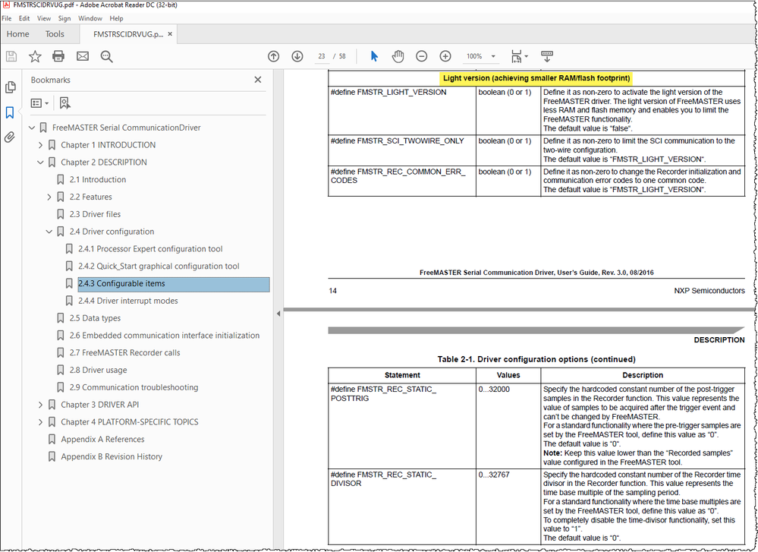Click the read mode keyboard icon
The height and width of the screenshot is (552, 758).
tap(547, 56)
